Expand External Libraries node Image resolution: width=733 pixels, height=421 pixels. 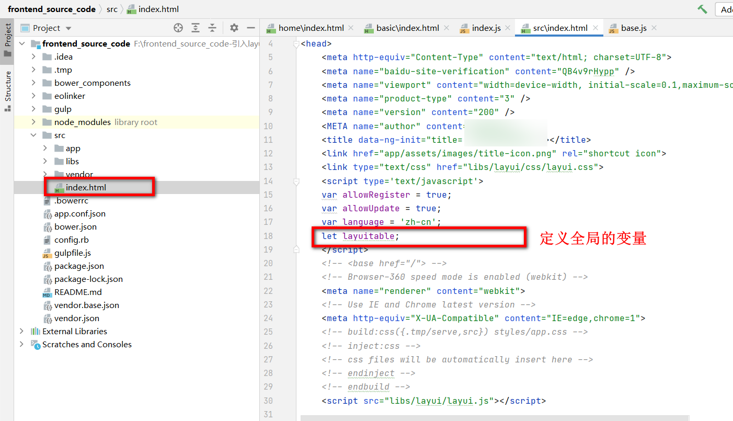(21, 331)
